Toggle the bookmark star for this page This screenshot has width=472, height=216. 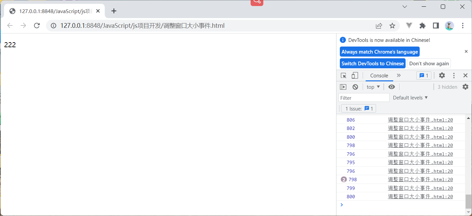(392, 25)
